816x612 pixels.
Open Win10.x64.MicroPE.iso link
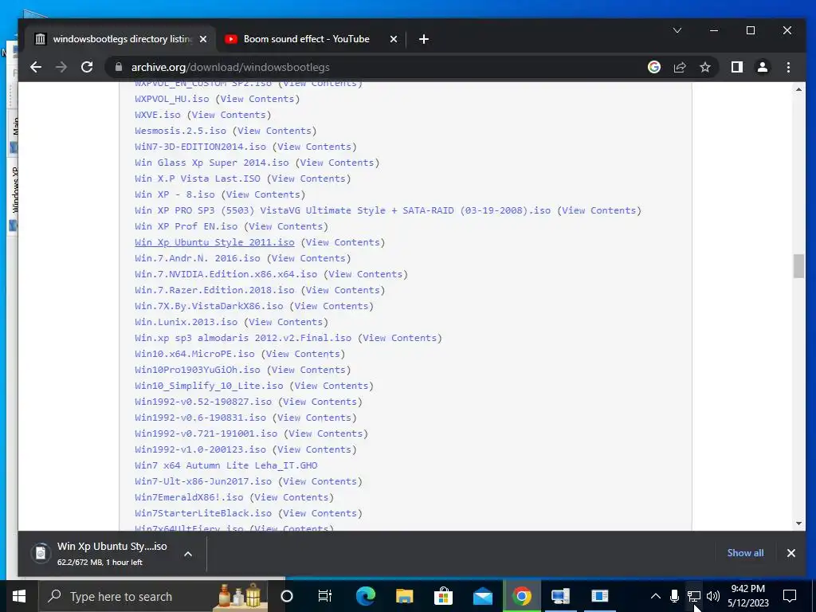(194, 354)
